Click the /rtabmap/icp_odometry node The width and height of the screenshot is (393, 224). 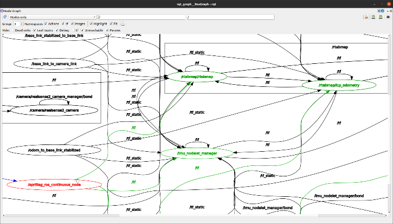[339, 85]
